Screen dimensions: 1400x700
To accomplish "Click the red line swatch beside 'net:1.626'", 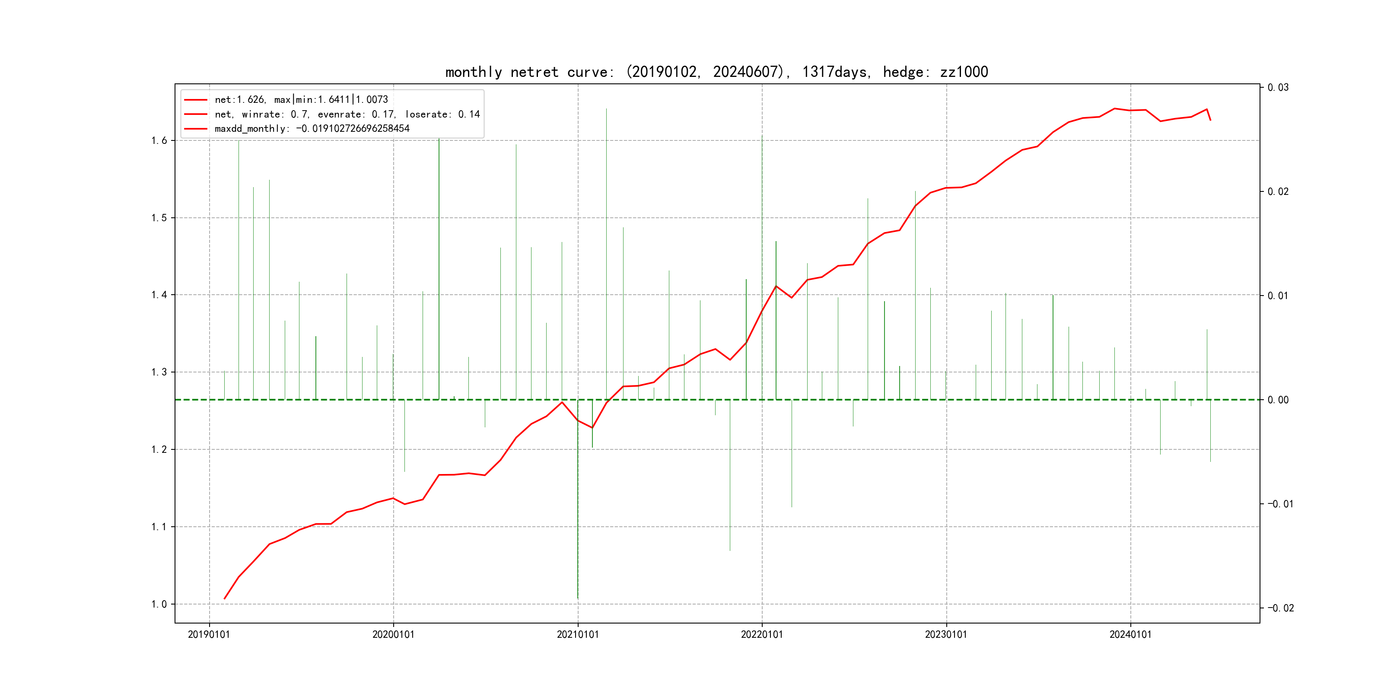I will pyautogui.click(x=196, y=100).
